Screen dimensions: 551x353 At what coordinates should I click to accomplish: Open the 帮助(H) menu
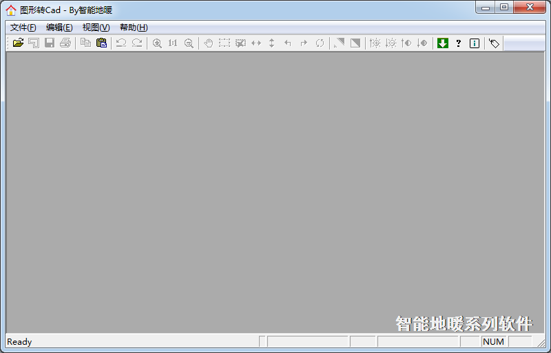tap(134, 28)
